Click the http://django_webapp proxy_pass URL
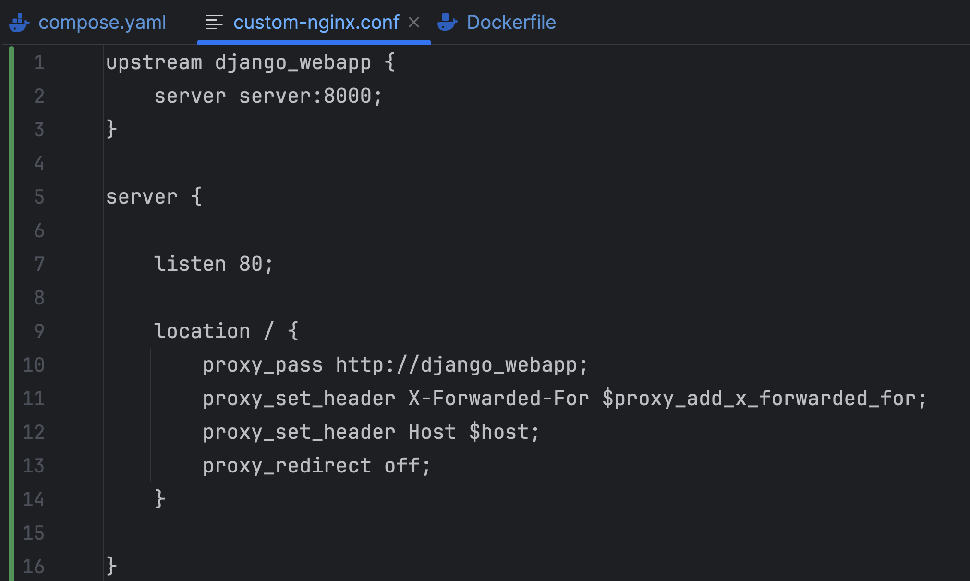 click(456, 365)
